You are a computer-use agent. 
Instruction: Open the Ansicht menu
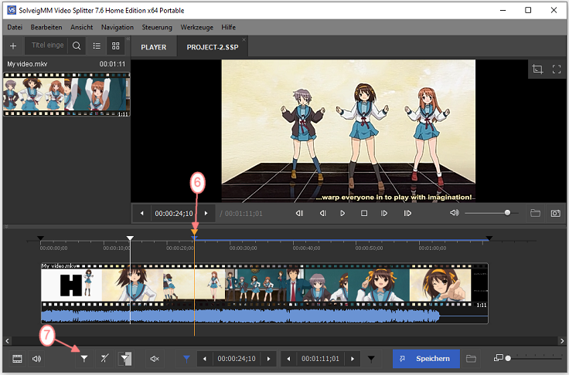pos(82,27)
